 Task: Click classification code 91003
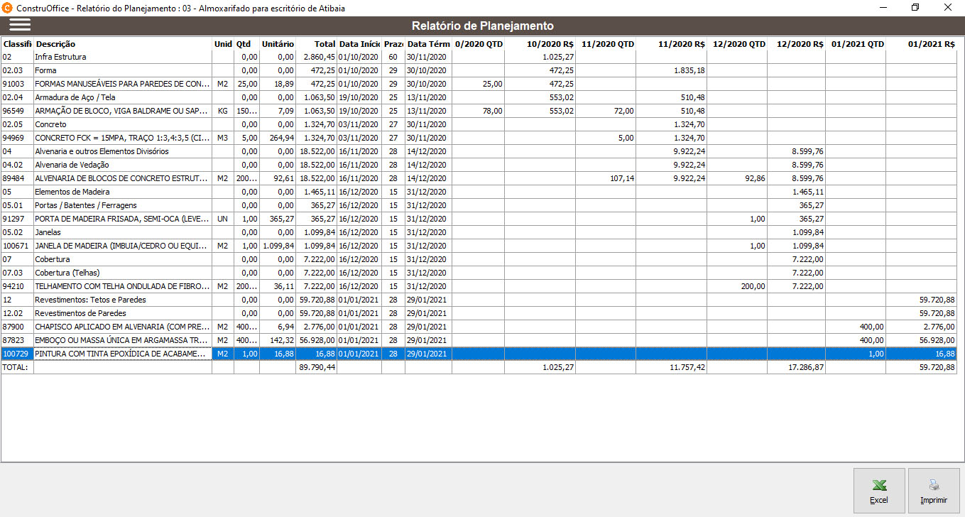[14, 84]
